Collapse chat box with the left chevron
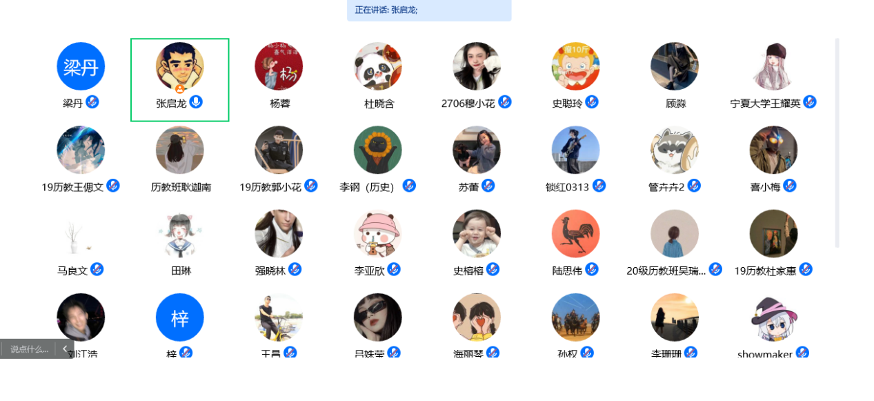 [65, 349]
